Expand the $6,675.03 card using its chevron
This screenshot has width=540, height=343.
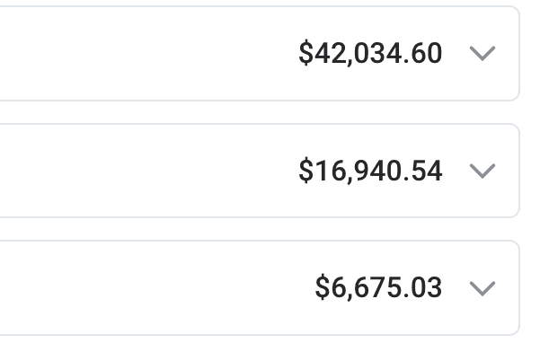click(x=482, y=288)
